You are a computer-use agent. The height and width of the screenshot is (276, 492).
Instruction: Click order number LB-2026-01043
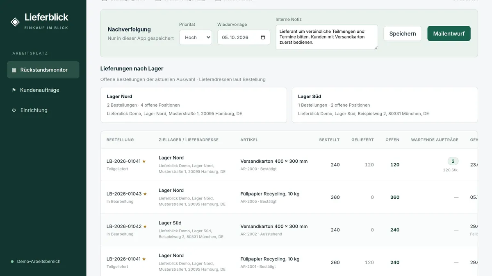(x=124, y=194)
